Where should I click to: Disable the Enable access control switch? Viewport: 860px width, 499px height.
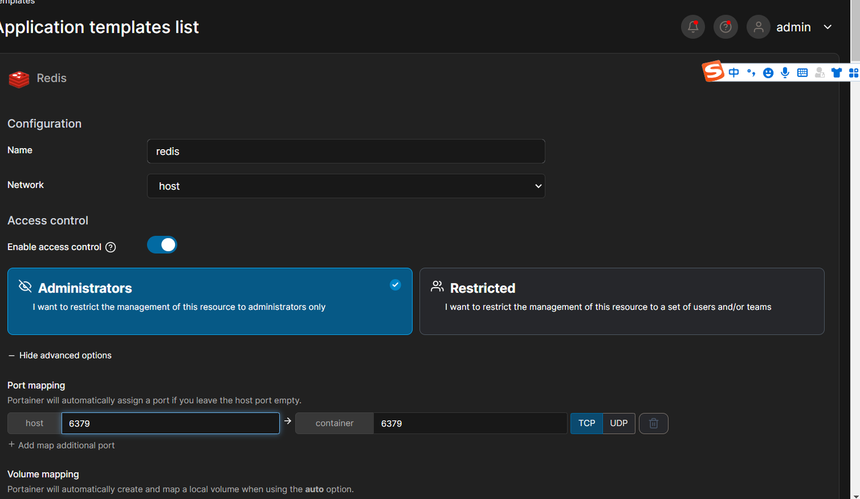pyautogui.click(x=162, y=245)
